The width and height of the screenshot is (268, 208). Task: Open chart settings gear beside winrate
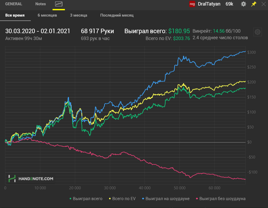coord(257,32)
